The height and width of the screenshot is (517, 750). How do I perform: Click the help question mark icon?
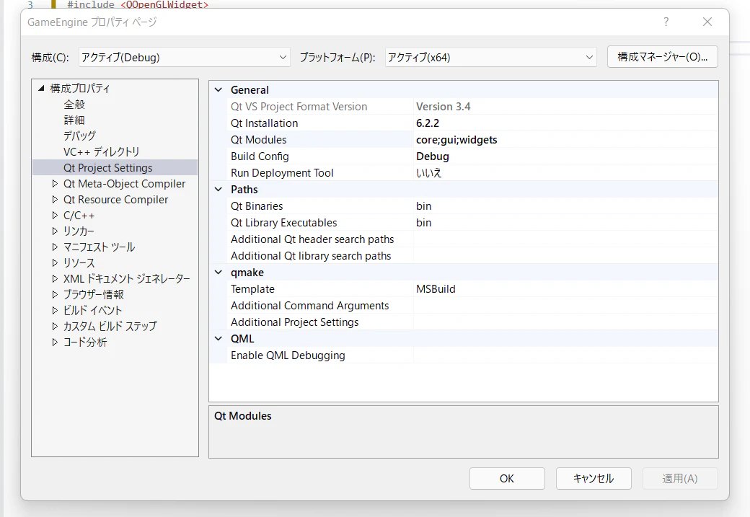click(666, 22)
